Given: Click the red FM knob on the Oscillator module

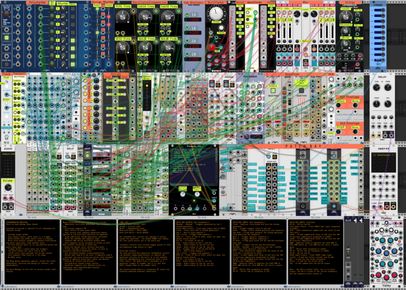Looking at the screenshot, I should click(x=211, y=48).
